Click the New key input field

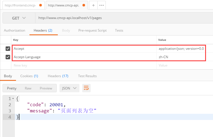(x=84, y=65)
